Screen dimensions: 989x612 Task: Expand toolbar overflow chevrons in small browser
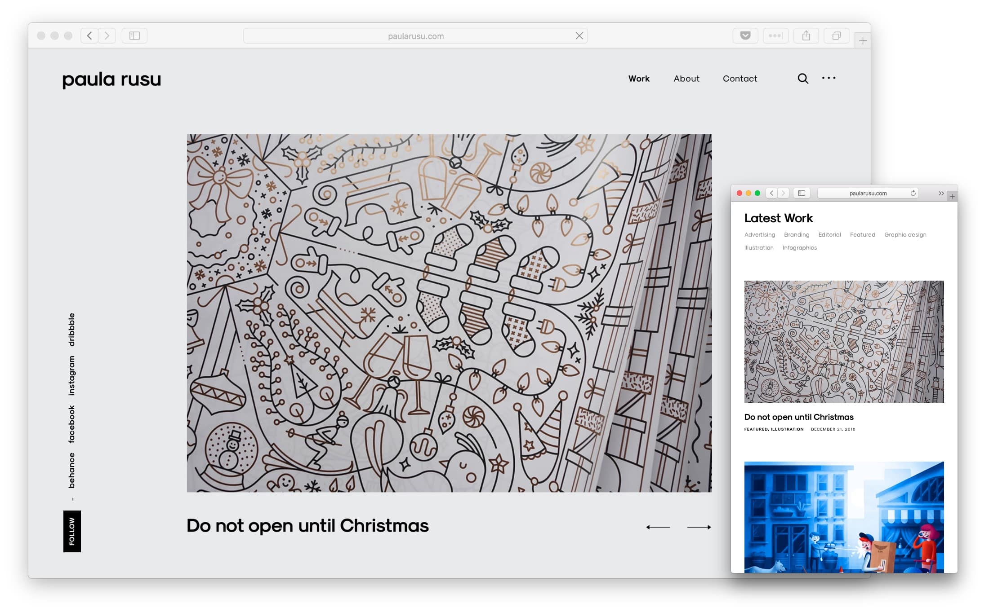click(941, 194)
